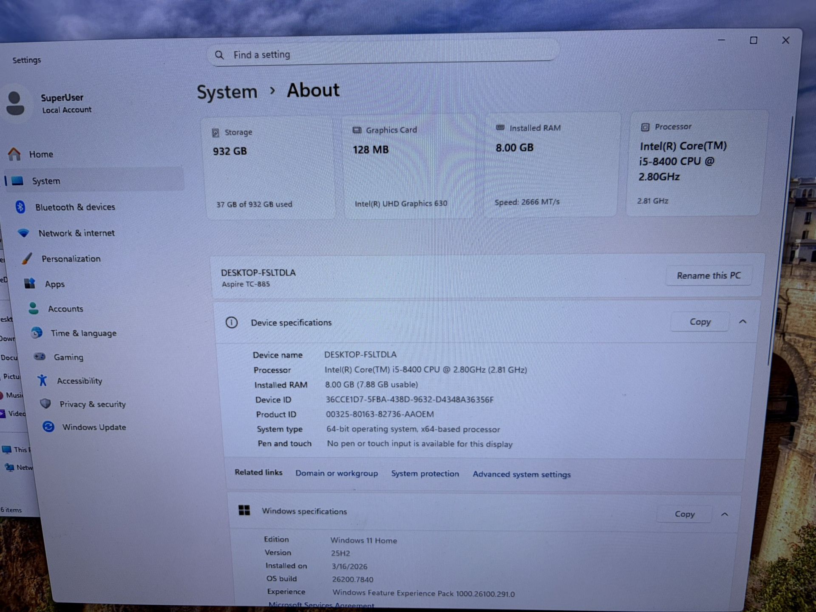Image resolution: width=816 pixels, height=612 pixels.
Task: Click the Speed: 2666 MT/s text
Action: pos(527,202)
